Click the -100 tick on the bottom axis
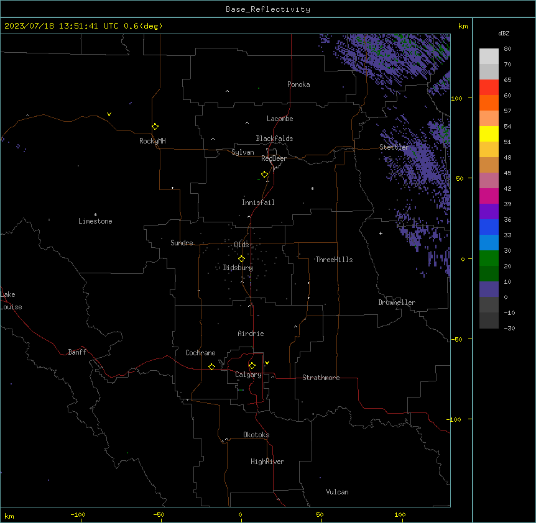 (x=78, y=515)
